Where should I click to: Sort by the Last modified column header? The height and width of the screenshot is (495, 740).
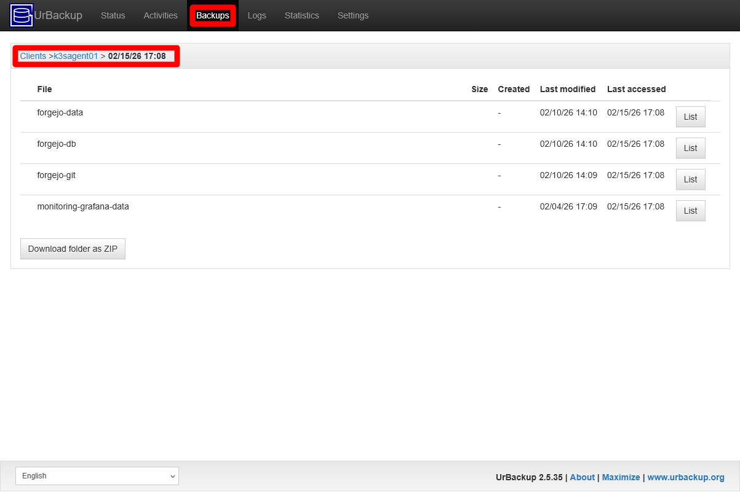(567, 89)
